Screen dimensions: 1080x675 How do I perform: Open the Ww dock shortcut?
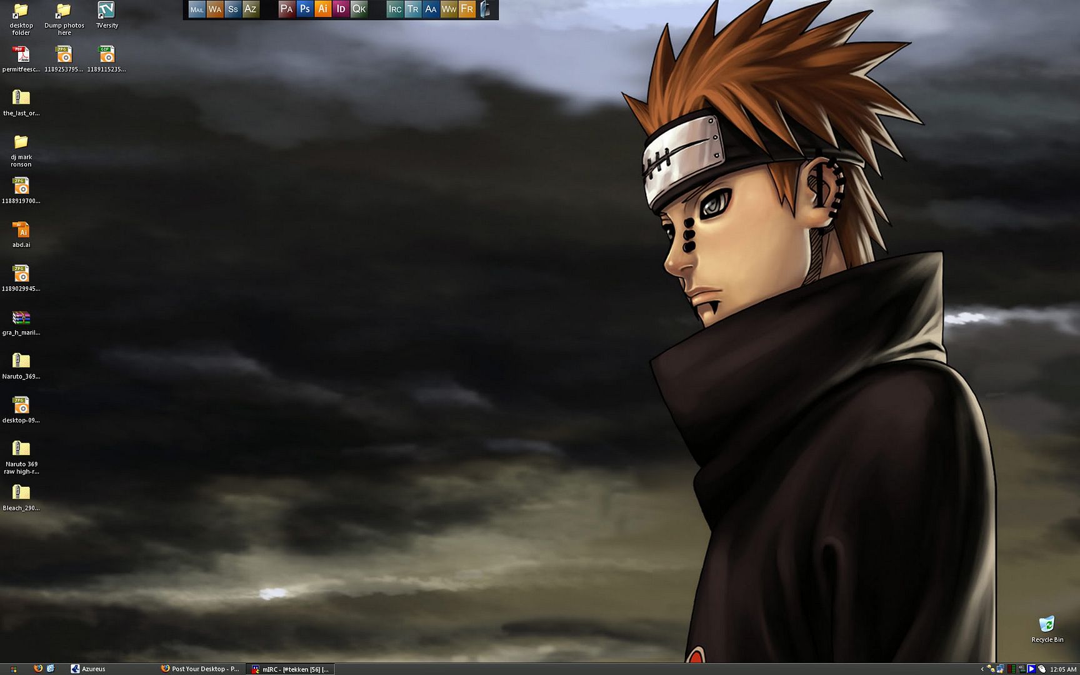(x=449, y=9)
